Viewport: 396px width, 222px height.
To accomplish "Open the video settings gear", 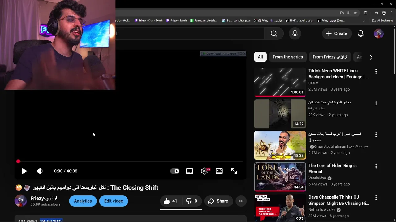I will coord(204,171).
